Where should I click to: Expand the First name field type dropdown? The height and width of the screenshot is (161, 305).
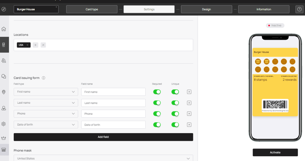pyautogui.click(x=46, y=92)
